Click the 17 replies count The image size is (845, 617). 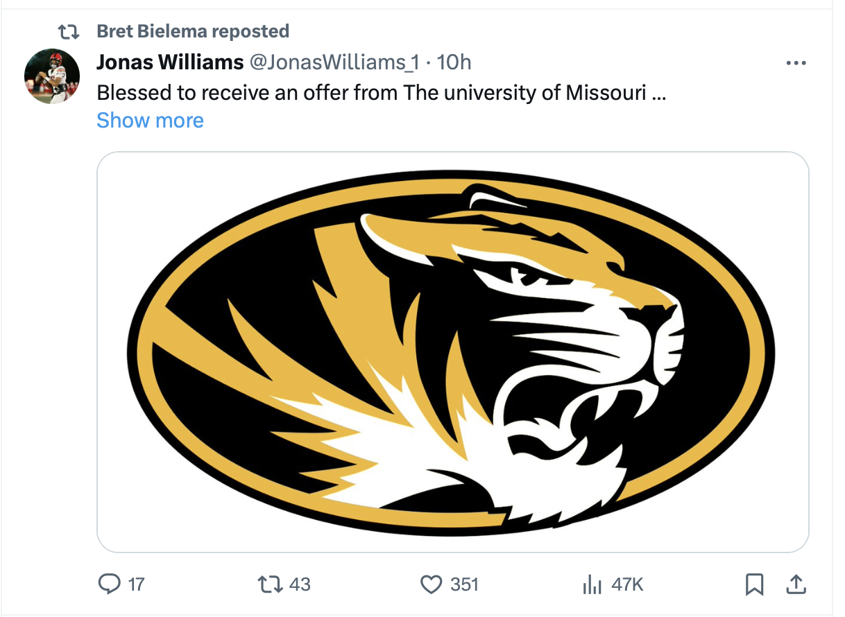click(x=137, y=584)
